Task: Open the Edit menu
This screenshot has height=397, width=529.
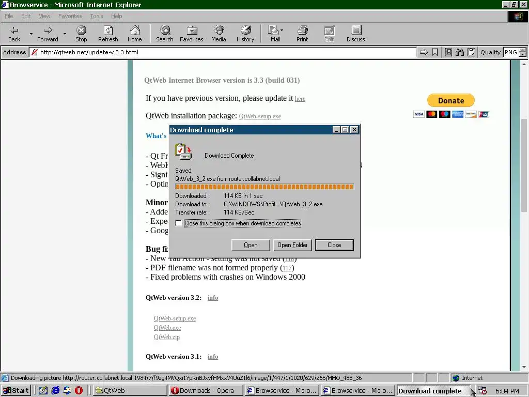Action: tap(26, 16)
